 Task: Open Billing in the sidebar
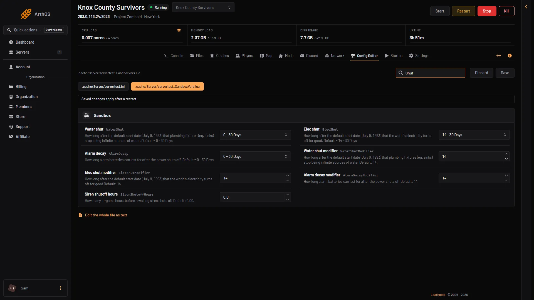[35, 87]
